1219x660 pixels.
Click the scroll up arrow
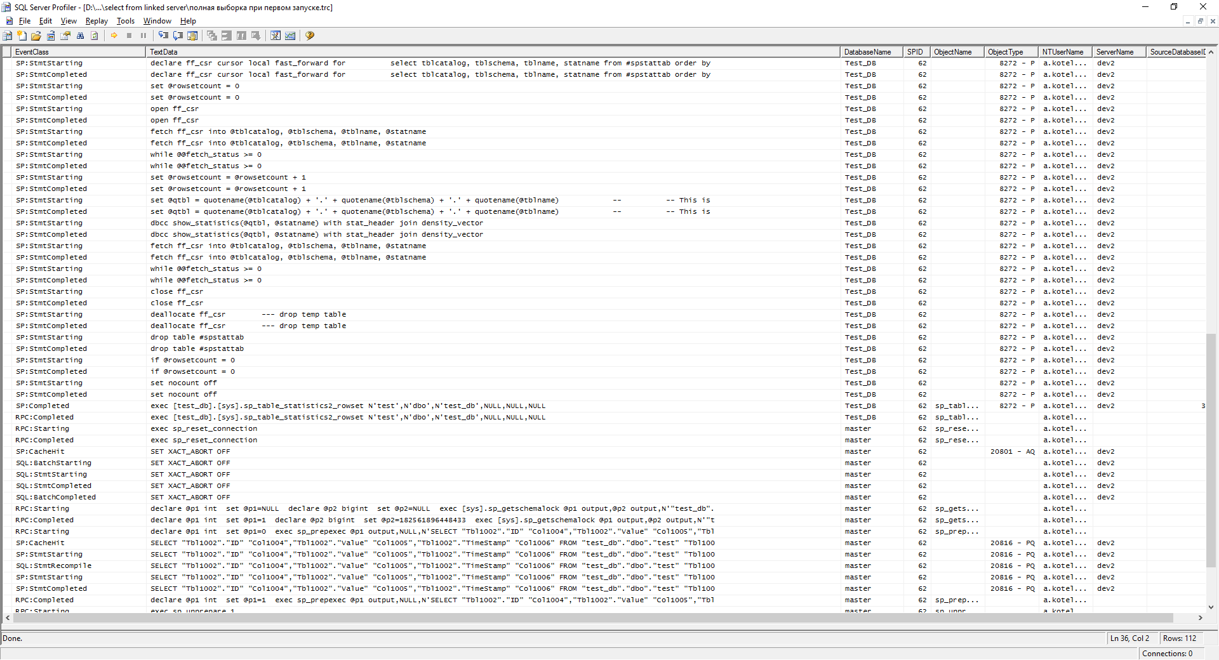pyautogui.click(x=1211, y=52)
